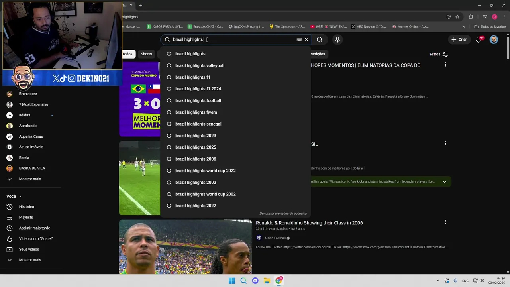Choose suggestion 'brazil highlights 2002'
The width and height of the screenshot is (510, 287).
click(x=235, y=183)
